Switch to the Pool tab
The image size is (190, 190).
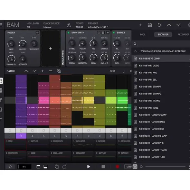(143, 34)
